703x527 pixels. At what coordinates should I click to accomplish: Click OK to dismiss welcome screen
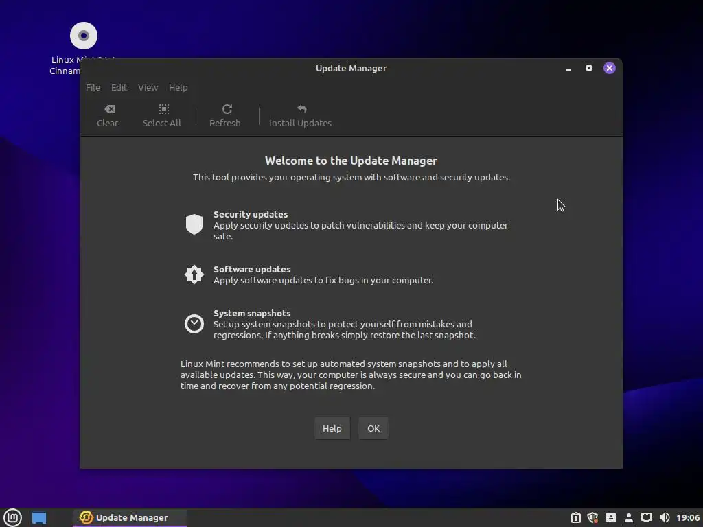373,428
